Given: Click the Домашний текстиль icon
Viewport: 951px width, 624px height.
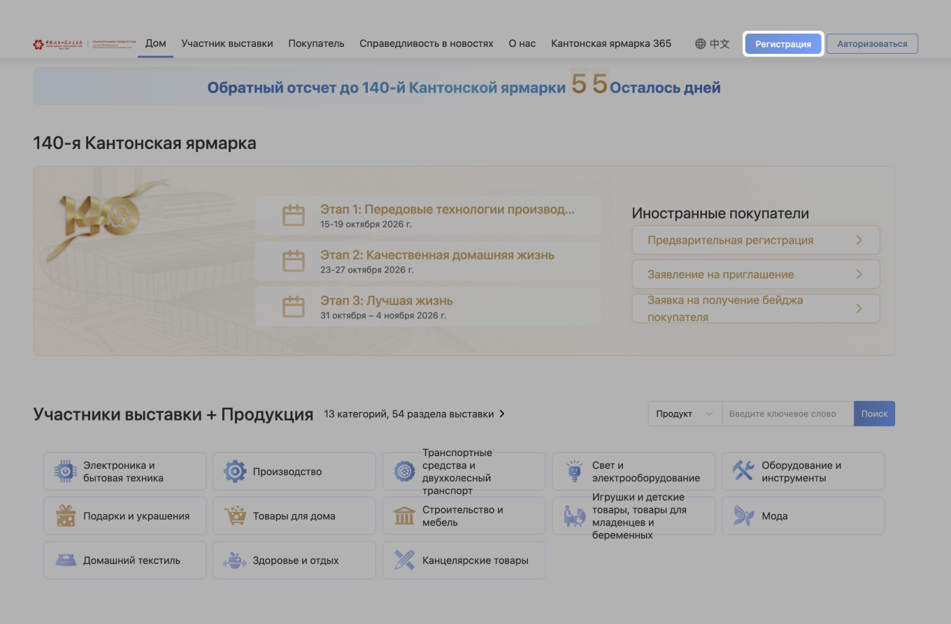Looking at the screenshot, I should (x=66, y=560).
